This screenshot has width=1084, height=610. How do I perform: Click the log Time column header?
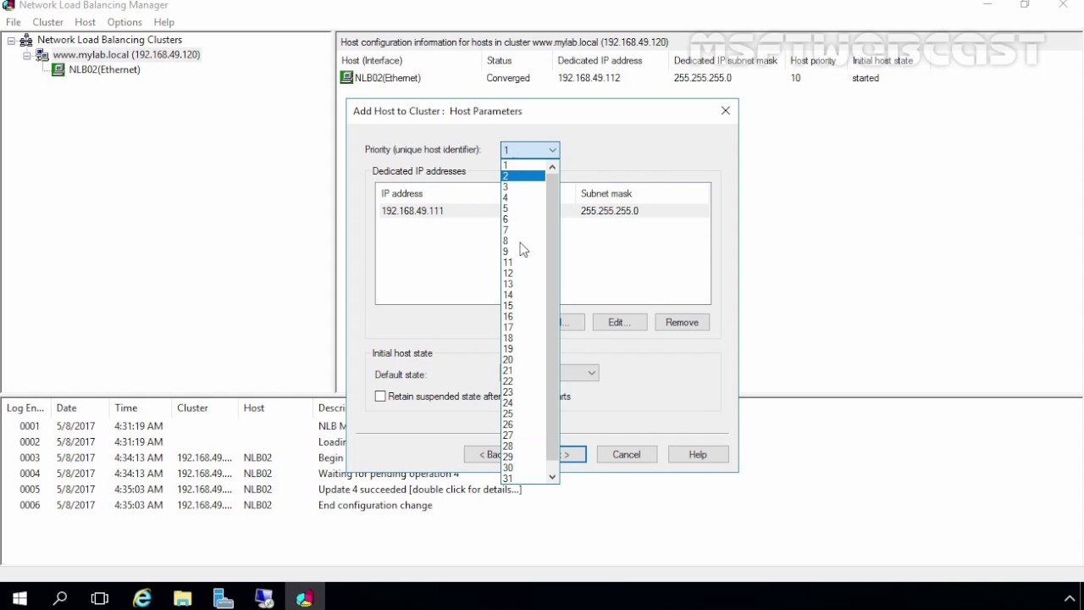pyautogui.click(x=140, y=408)
